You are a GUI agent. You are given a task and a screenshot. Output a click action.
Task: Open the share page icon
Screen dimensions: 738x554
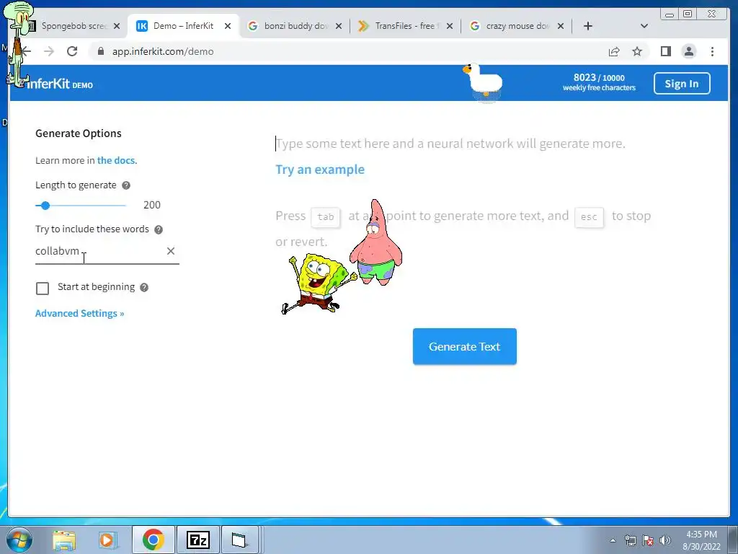point(614,51)
